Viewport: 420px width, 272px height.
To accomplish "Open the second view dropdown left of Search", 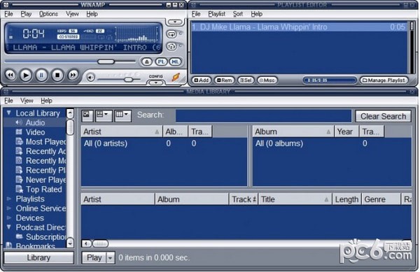I will tap(104, 115).
